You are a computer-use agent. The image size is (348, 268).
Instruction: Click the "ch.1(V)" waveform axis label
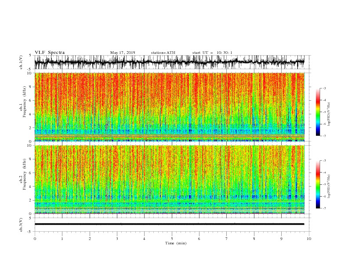21,62
